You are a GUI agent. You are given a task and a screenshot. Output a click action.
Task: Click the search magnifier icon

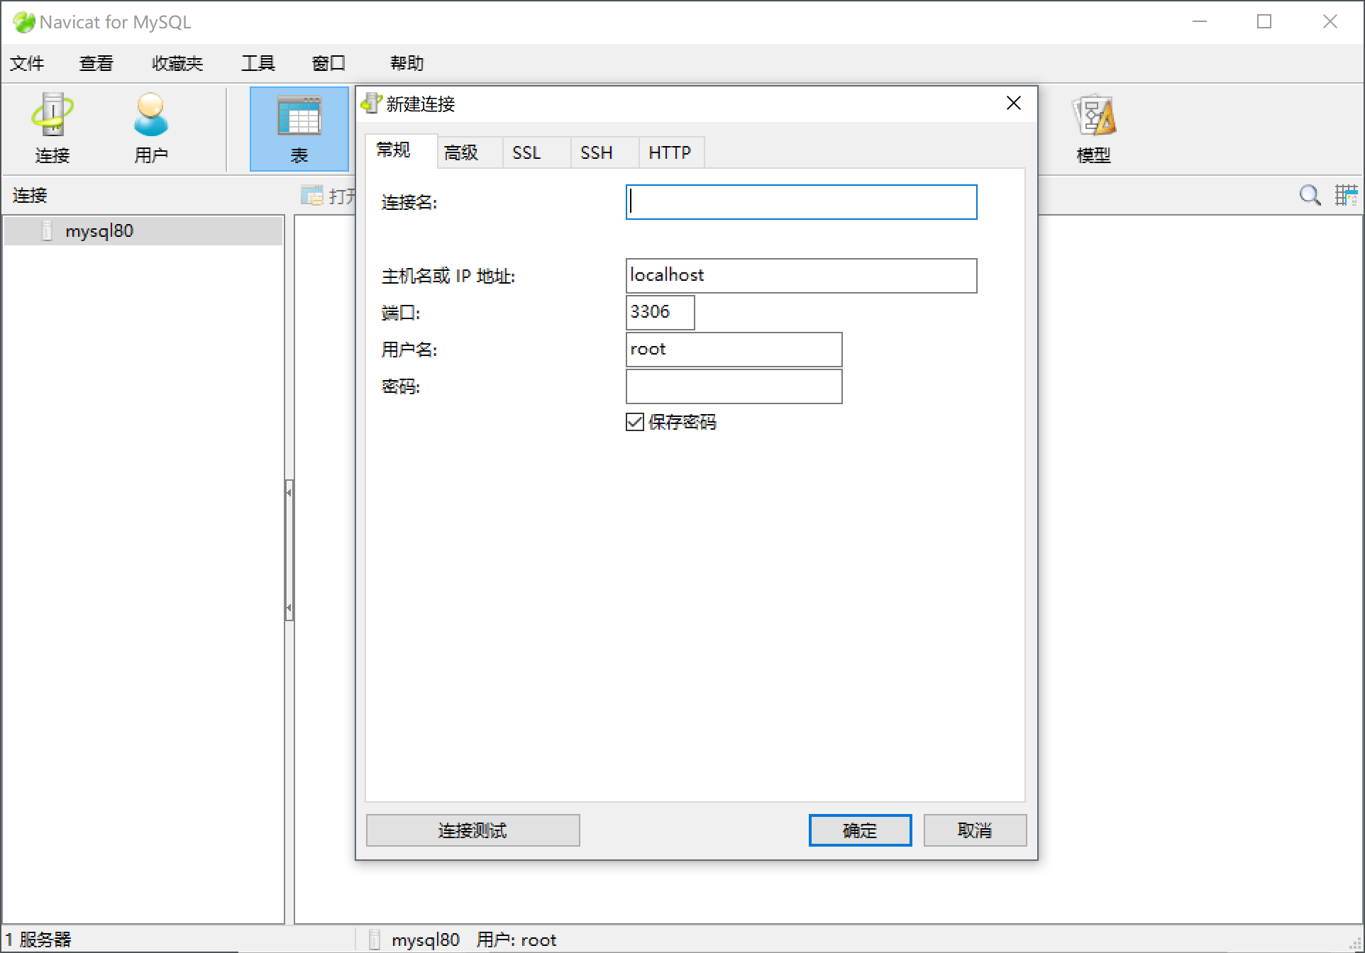click(1310, 195)
